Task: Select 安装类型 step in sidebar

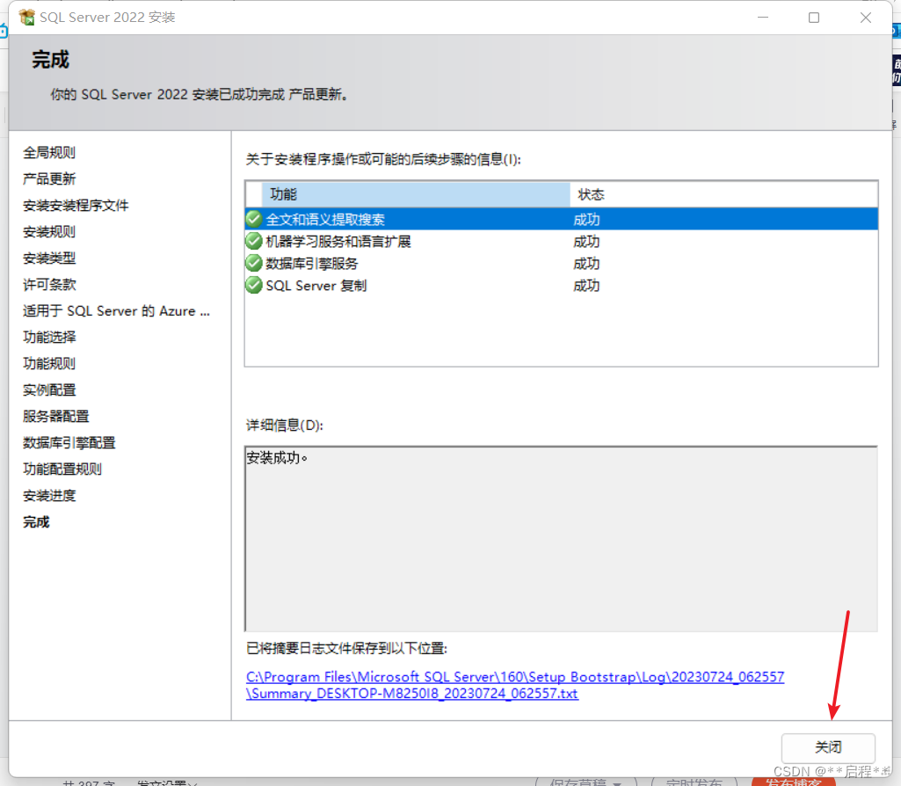Action: pyautogui.click(x=49, y=258)
